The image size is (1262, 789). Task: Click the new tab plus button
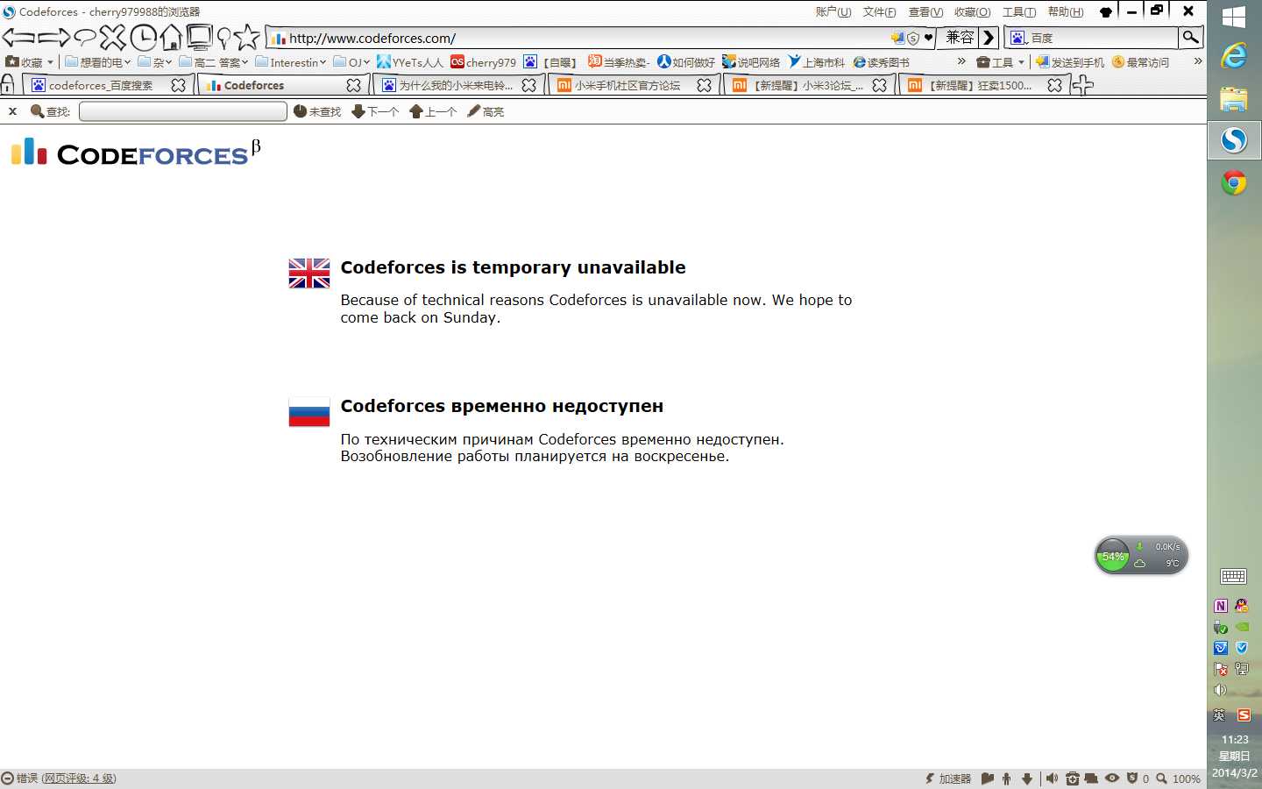pos(1083,85)
